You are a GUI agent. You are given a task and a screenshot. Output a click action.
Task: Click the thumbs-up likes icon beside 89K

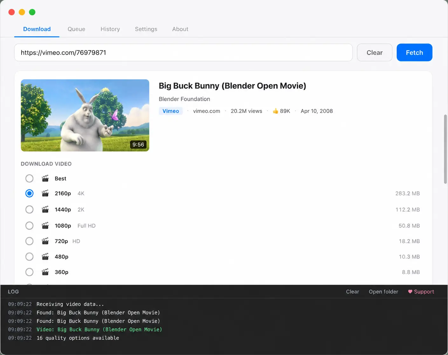coord(275,111)
